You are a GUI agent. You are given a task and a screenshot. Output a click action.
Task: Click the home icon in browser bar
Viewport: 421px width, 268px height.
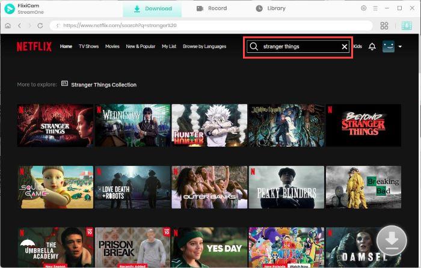[8, 26]
